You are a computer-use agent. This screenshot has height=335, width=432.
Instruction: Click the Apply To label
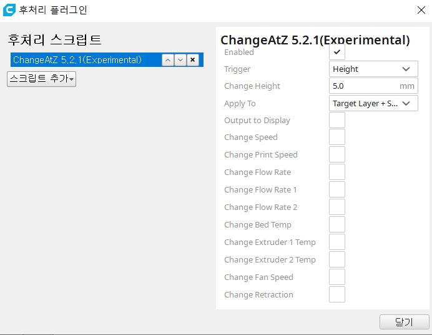tap(240, 103)
